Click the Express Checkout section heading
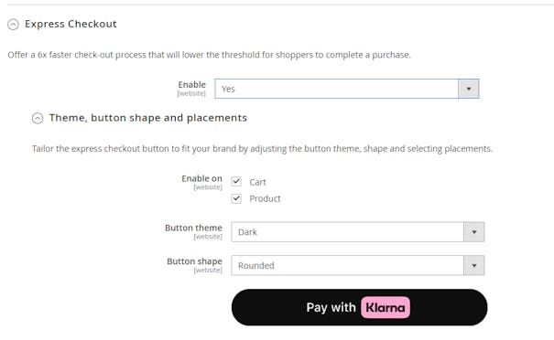The image size is (554, 340). click(x=71, y=24)
